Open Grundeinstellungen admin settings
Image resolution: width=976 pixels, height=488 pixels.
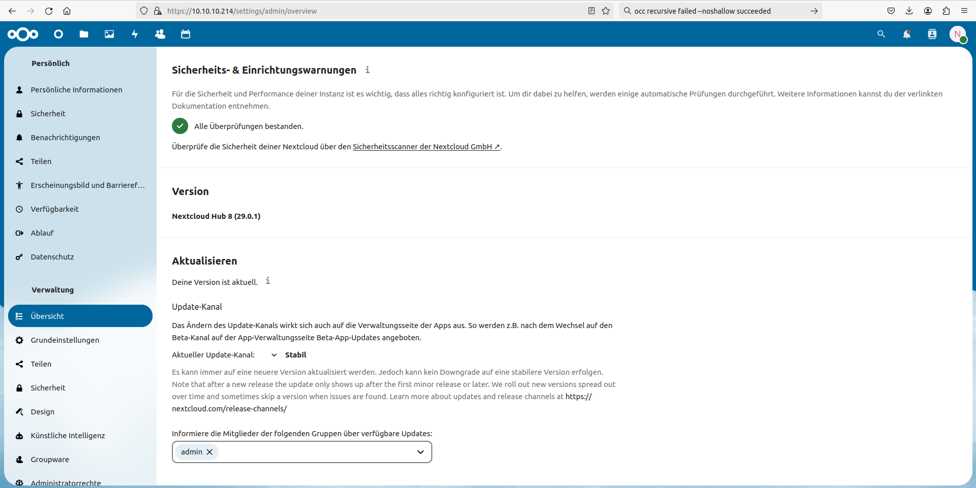(x=80, y=340)
